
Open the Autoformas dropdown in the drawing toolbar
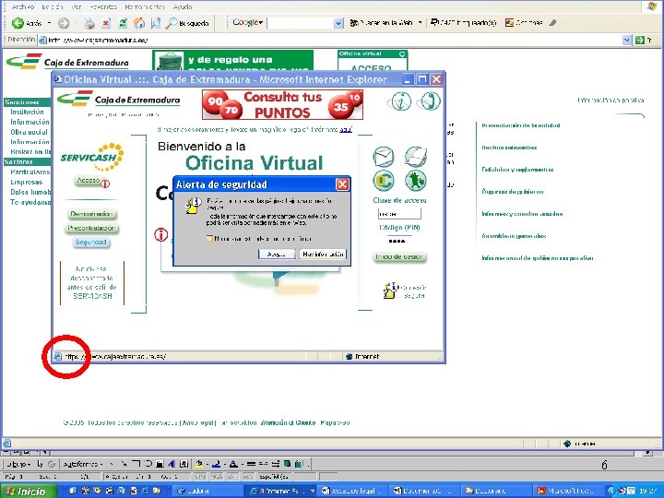[x=83, y=464]
